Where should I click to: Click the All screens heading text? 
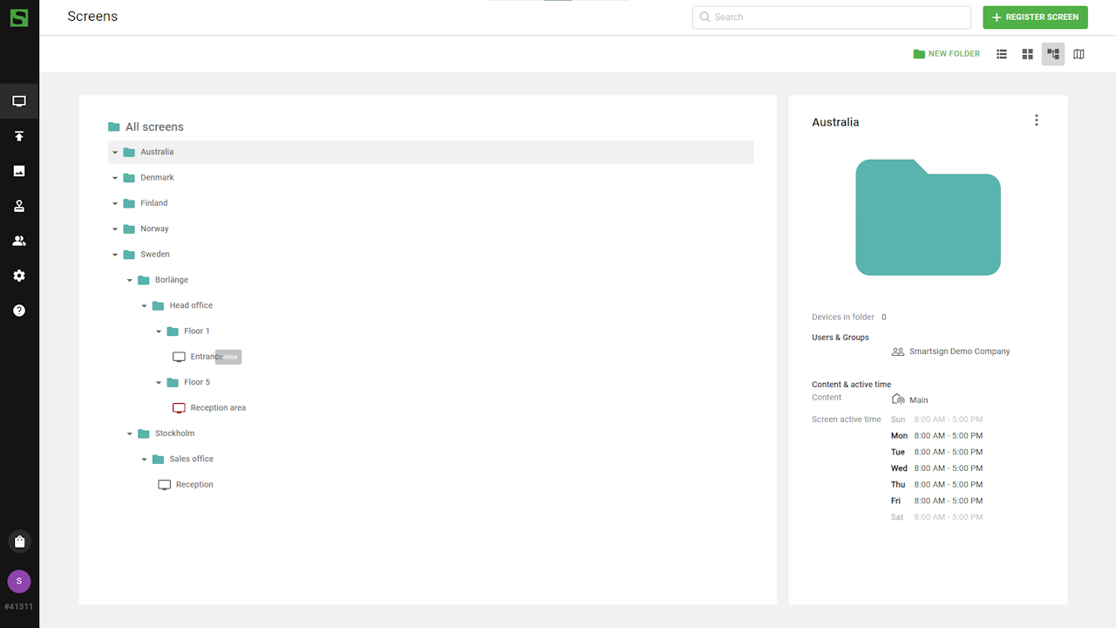(x=154, y=127)
